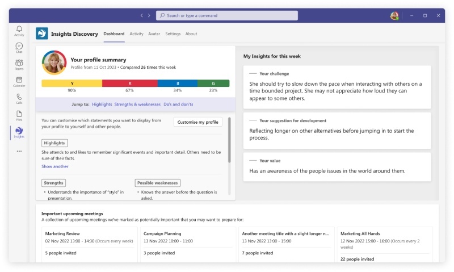Click the yellow Y 90% colour bar
The height and width of the screenshot is (272, 454).
72,83
